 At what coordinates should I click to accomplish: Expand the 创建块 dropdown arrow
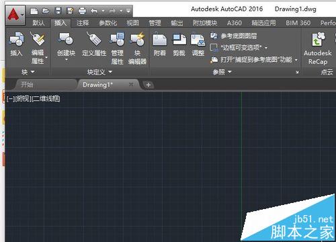(67, 60)
